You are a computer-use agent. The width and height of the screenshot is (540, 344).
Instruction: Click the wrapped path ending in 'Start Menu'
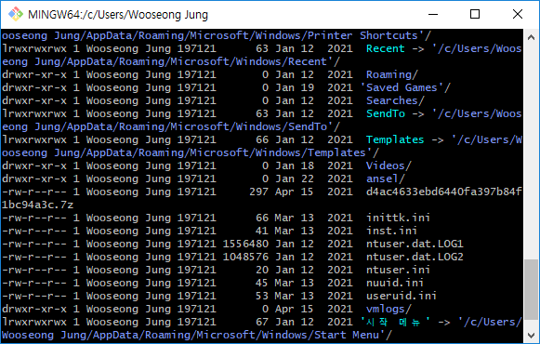coord(197,335)
